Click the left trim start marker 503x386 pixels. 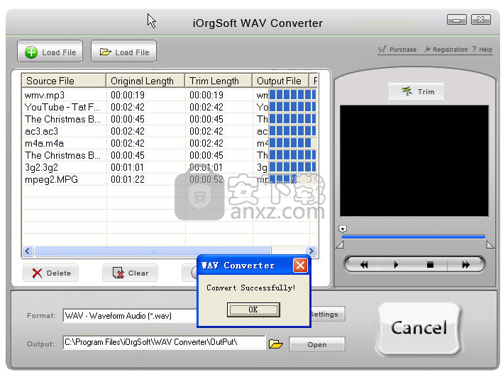tap(340, 245)
